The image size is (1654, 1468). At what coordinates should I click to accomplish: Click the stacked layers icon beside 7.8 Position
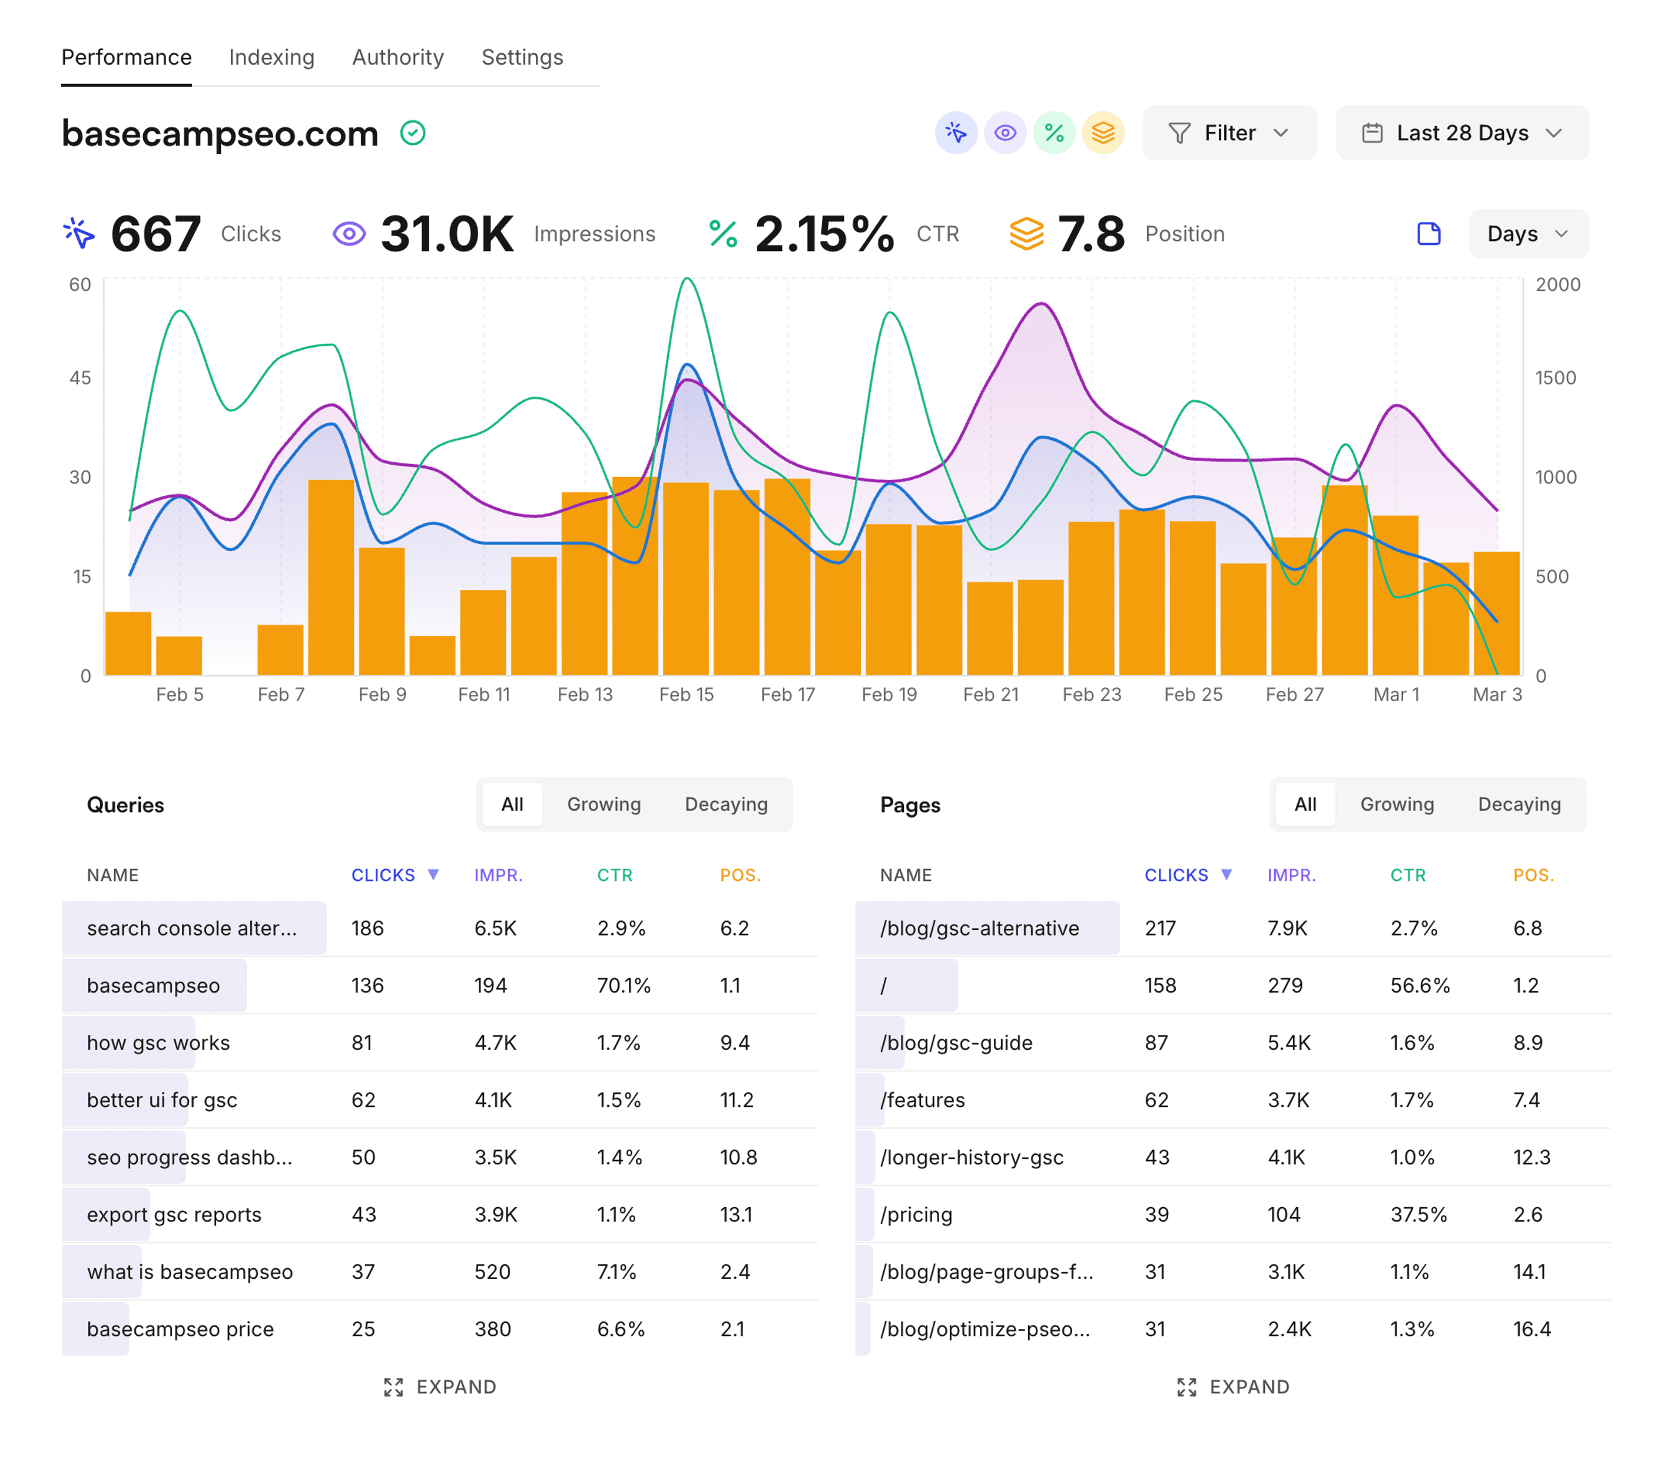click(x=1026, y=233)
